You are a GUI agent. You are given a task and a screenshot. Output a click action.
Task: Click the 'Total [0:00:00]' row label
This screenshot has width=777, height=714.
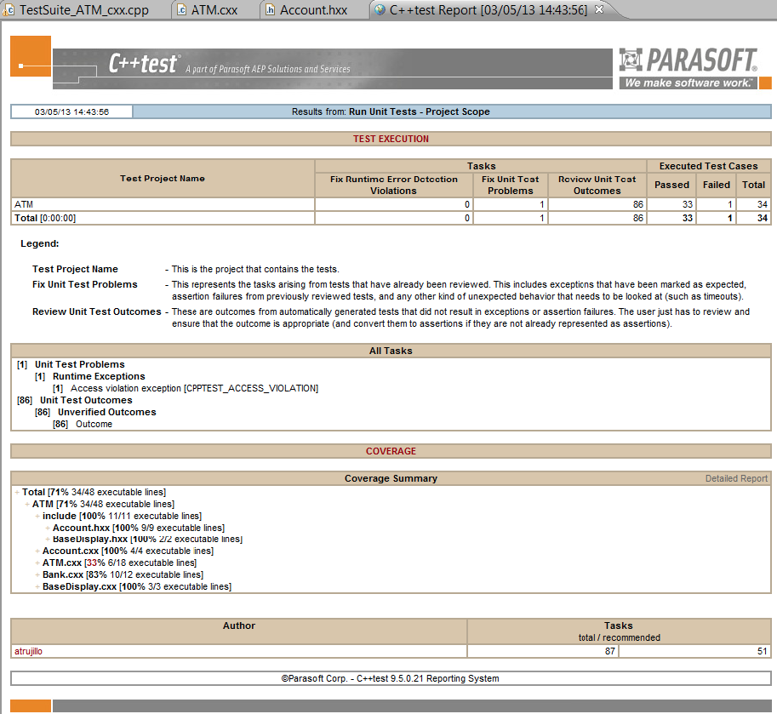[x=45, y=218]
